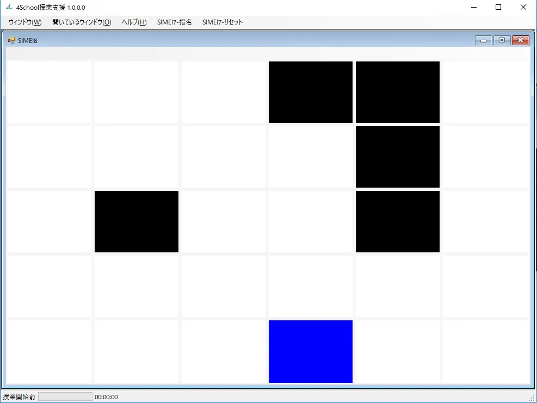Click the status bar progress bar
This screenshot has width=537, height=403.
click(65, 397)
